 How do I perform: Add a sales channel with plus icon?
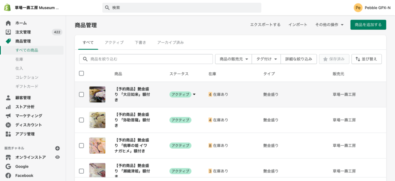[57, 148]
